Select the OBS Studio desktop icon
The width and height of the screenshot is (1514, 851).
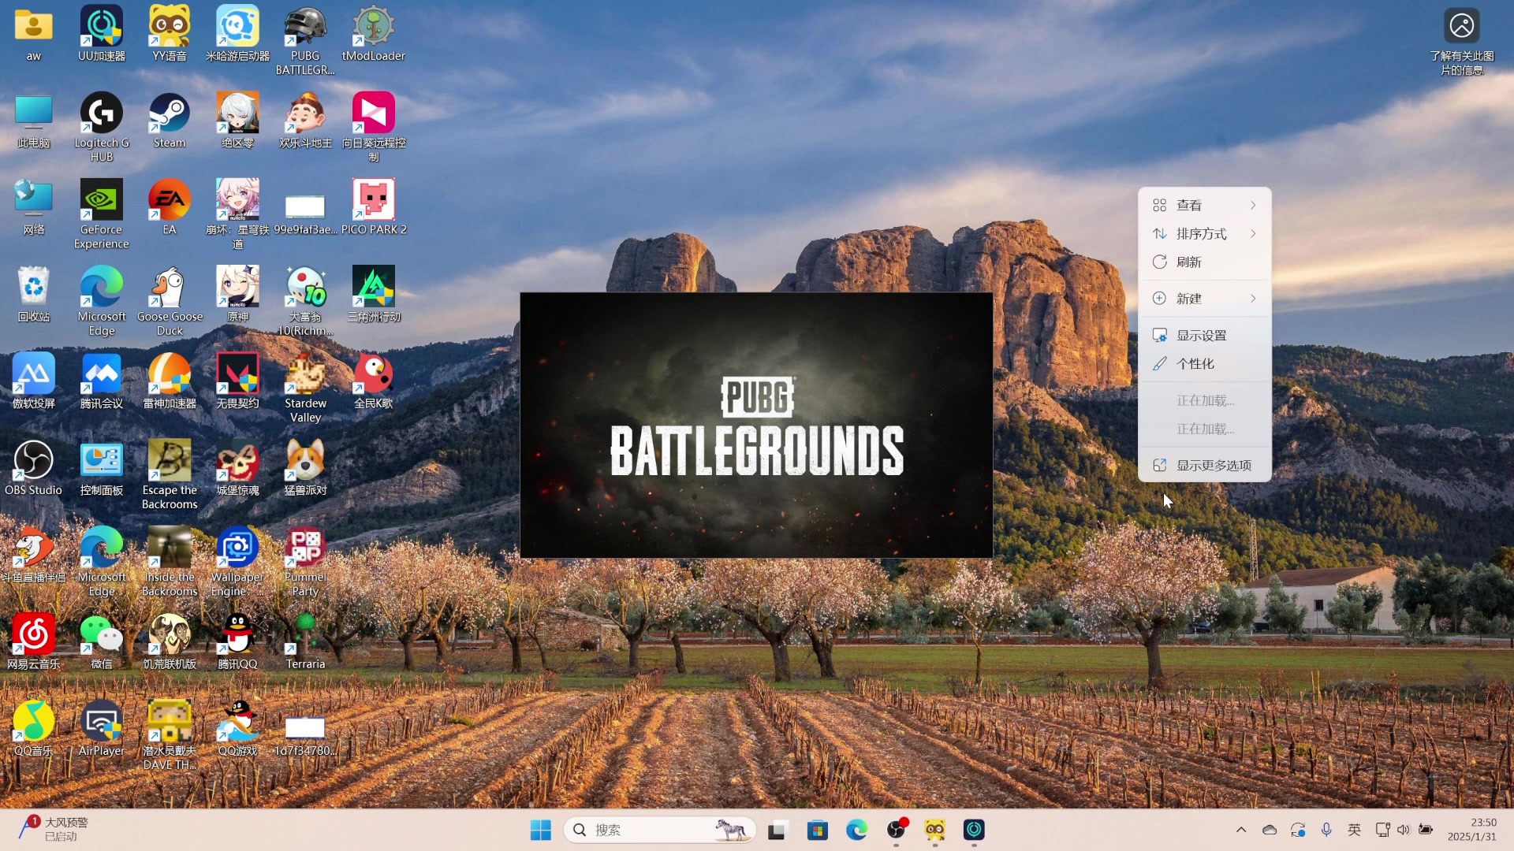tap(33, 462)
